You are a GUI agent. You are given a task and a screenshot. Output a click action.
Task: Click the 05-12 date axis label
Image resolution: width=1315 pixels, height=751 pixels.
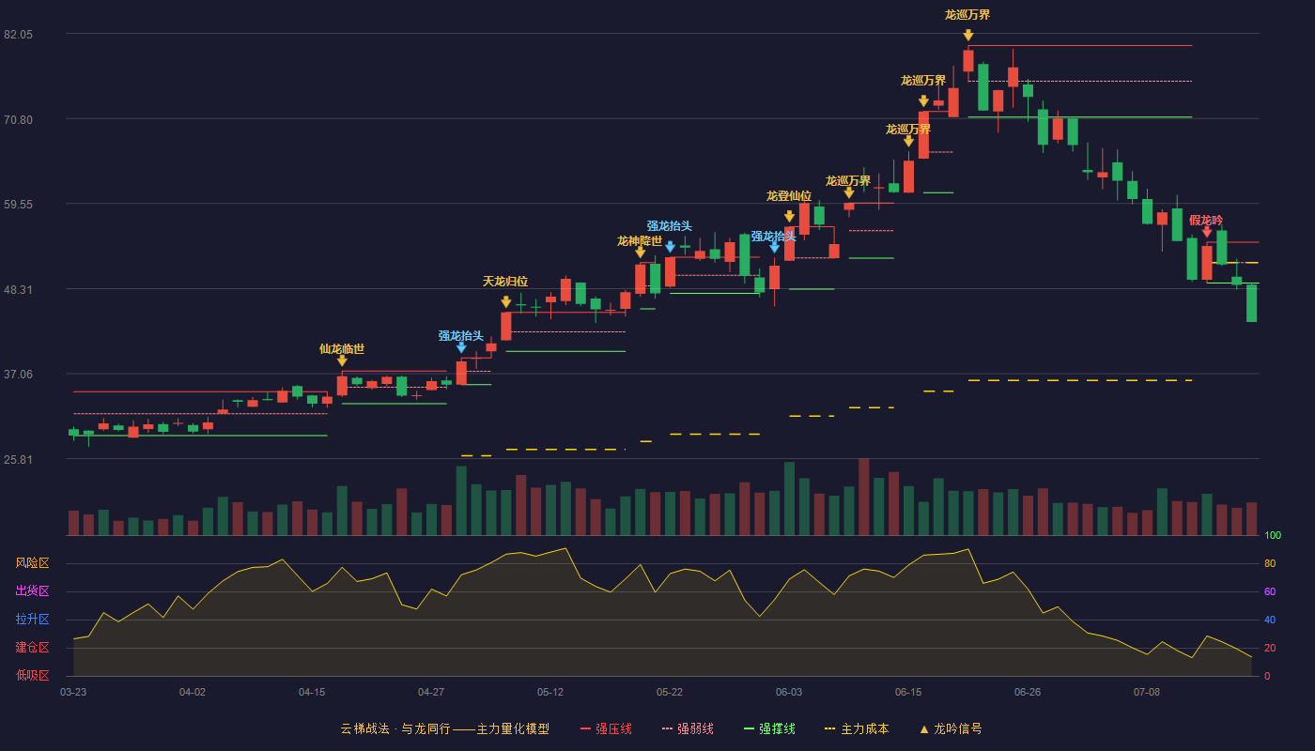coord(550,692)
